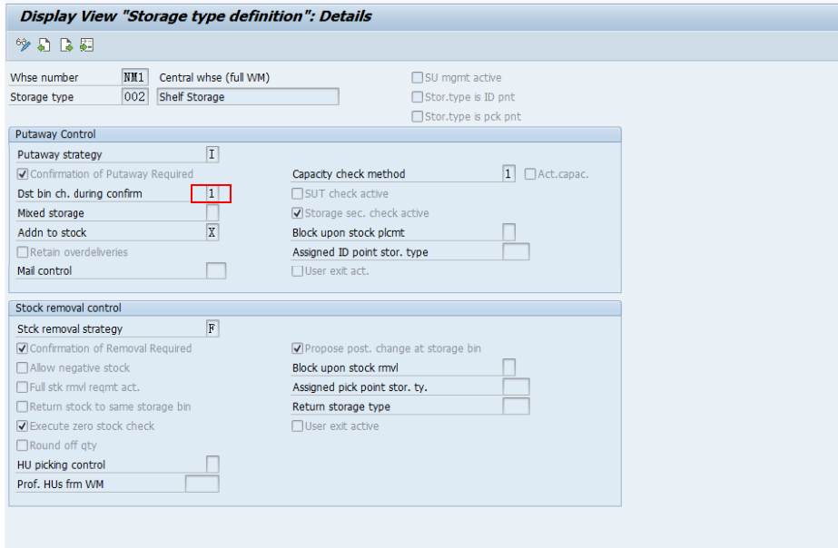Select the Return storage type field
This screenshot has height=548, width=838.
click(515, 406)
